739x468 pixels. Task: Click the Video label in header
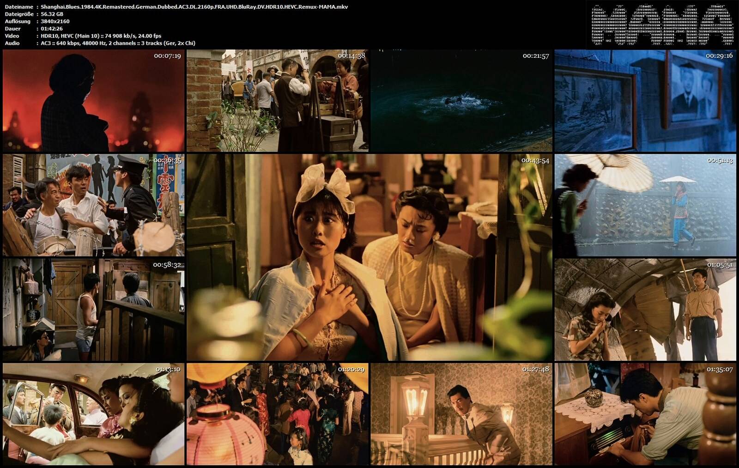click(x=12, y=36)
